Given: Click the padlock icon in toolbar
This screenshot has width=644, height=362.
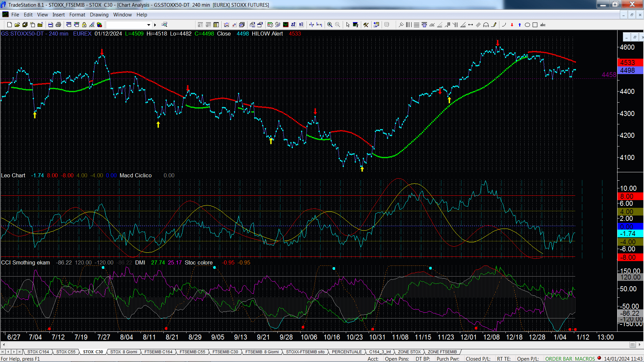Looking at the screenshot, I should point(84,25).
